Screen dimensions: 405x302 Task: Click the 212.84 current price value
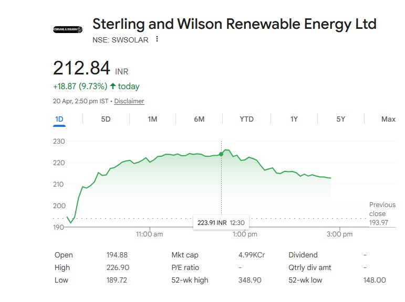click(x=81, y=68)
